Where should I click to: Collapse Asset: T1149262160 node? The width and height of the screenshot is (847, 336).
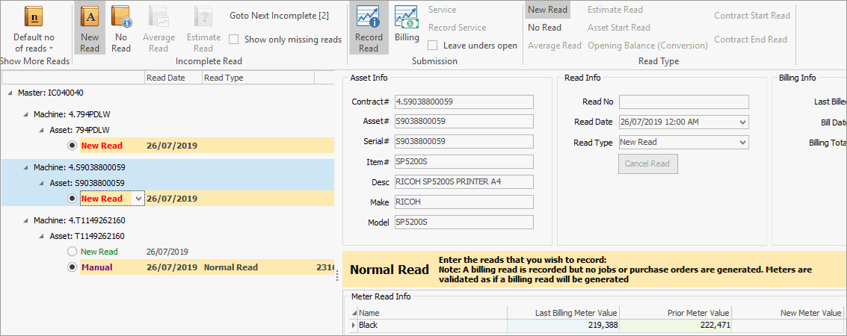42,236
